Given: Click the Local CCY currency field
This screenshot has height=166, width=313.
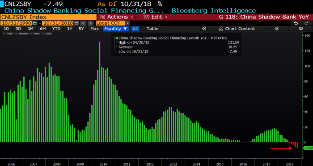Looking at the screenshot, I should 110,23.
